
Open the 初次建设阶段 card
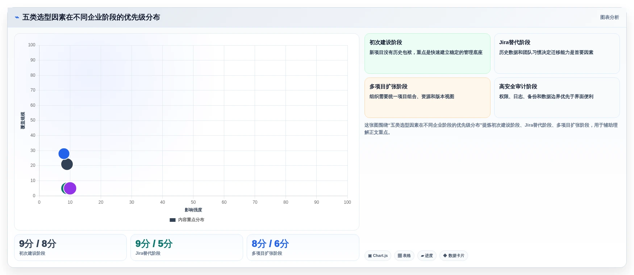(x=427, y=54)
